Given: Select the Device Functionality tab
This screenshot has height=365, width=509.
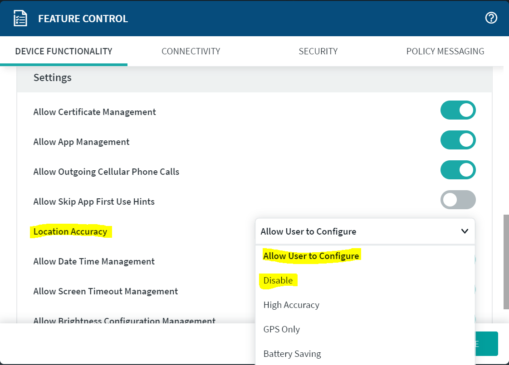Looking at the screenshot, I should click(x=64, y=51).
